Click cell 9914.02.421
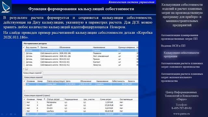The height and width of the screenshot is (117, 208). point(64,62)
